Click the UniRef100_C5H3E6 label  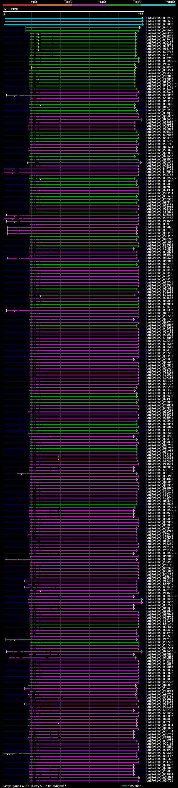(x=160, y=378)
